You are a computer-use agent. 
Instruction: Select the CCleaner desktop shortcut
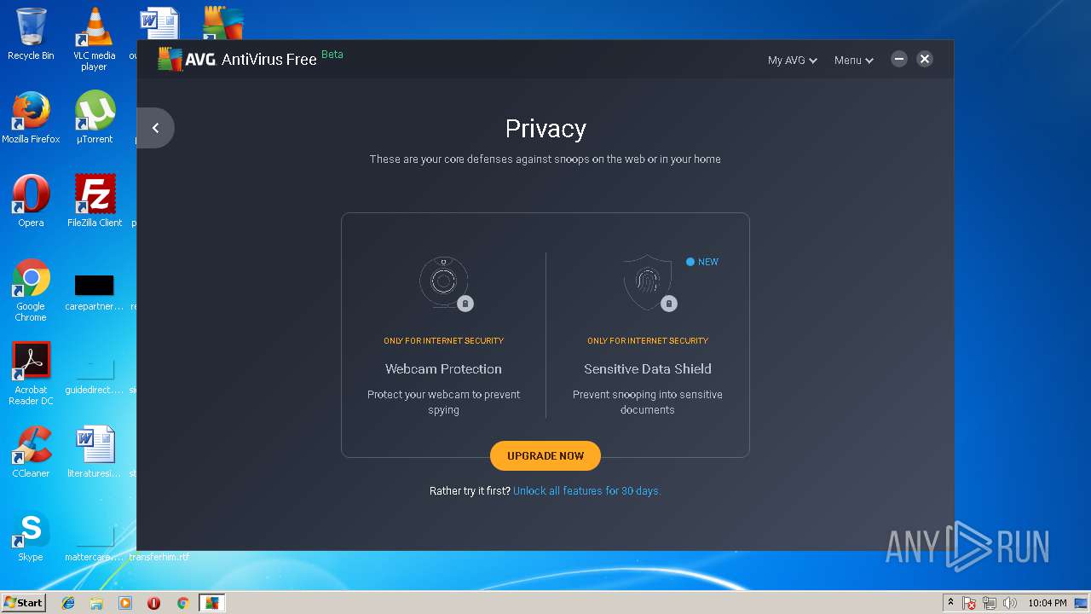click(x=31, y=452)
